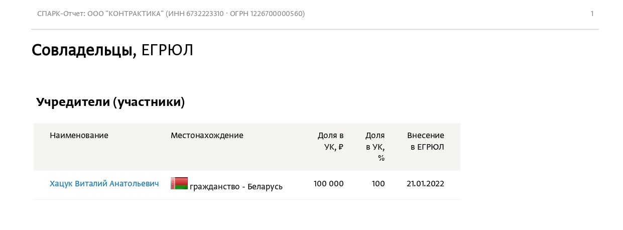Select the Доля в УК, ₽ header

(331, 141)
